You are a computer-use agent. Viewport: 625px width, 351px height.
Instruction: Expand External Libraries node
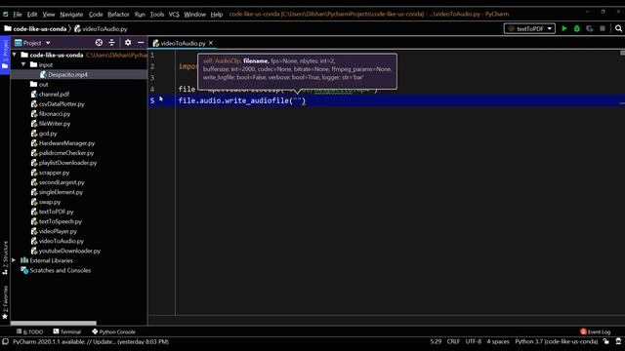tap(14, 260)
